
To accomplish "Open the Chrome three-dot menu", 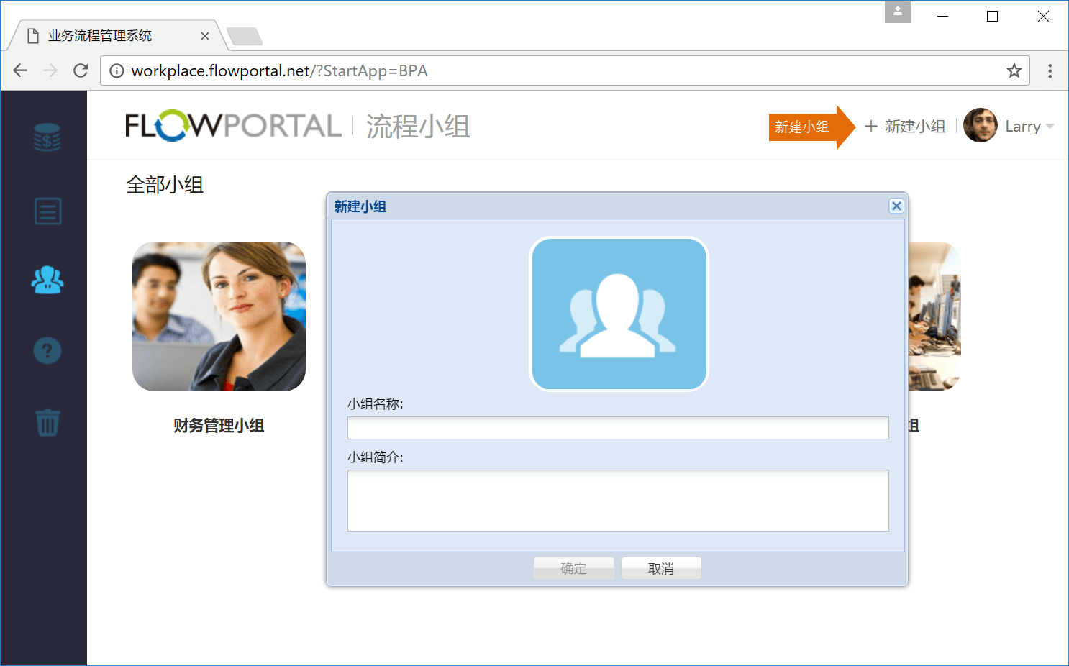I will 1050,70.
